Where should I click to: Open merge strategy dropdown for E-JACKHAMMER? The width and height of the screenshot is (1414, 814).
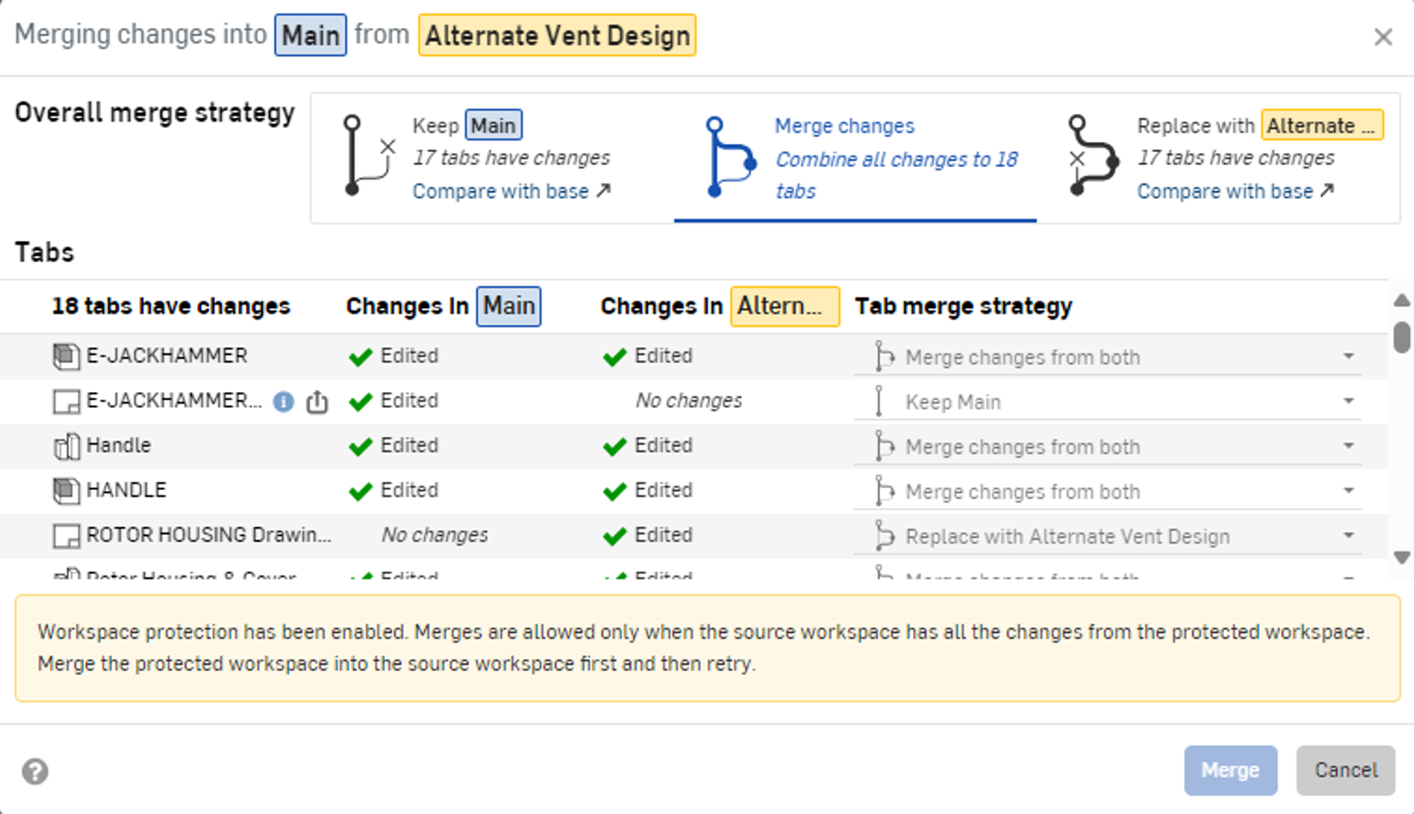click(1348, 357)
